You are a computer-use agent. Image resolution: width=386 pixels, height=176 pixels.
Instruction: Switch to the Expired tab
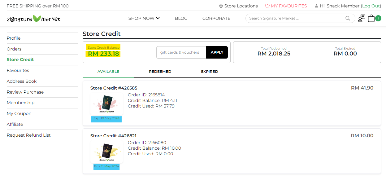(x=210, y=72)
